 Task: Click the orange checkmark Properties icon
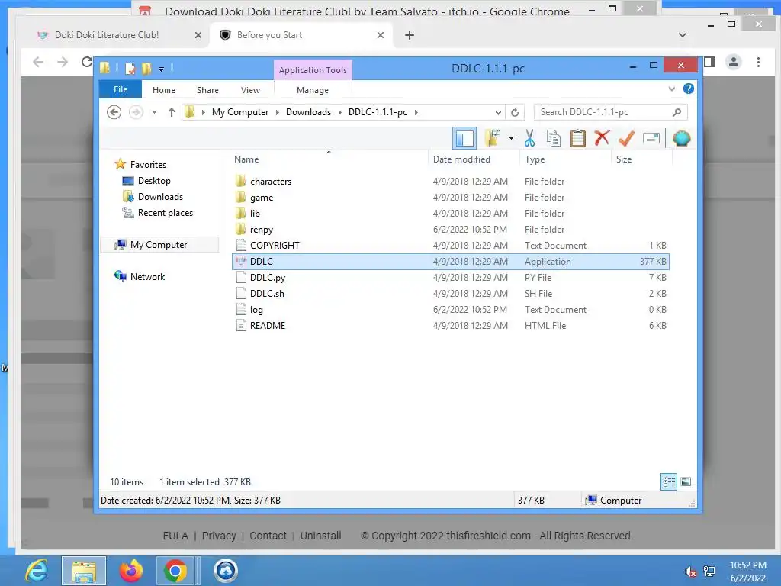pos(626,138)
